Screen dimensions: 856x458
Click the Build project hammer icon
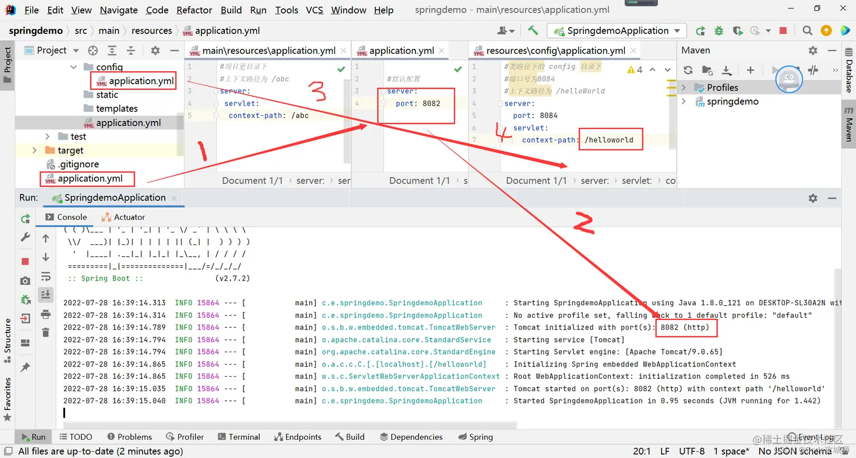pyautogui.click(x=533, y=31)
